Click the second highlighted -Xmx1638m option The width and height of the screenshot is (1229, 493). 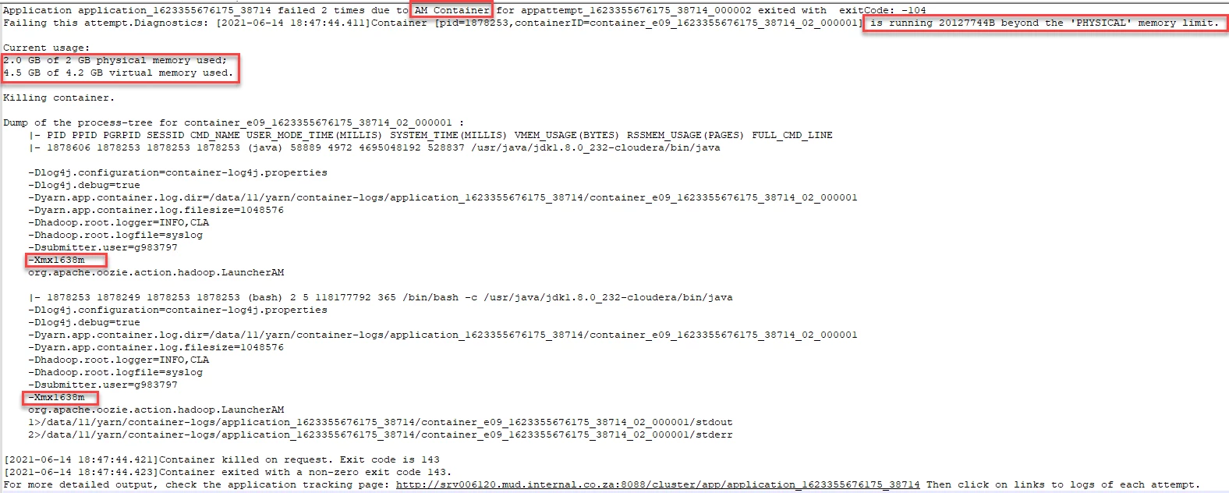[57, 397]
